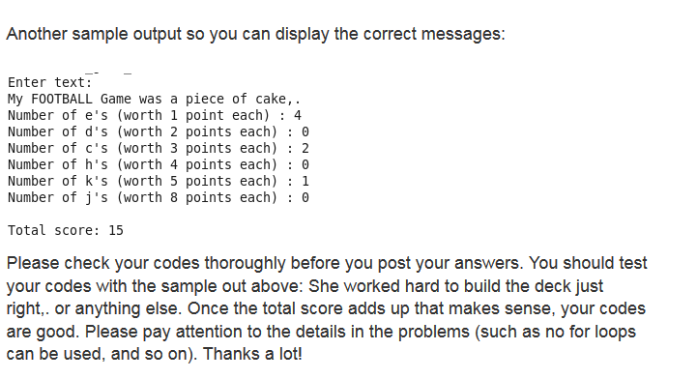Screen dimensions: 697x379
Task: Click the word FOOTBALL in sample input
Action: (62, 99)
